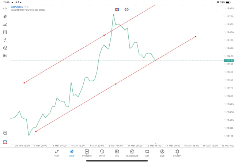Toggle the red-blue one-click trading button

pos(117,9)
